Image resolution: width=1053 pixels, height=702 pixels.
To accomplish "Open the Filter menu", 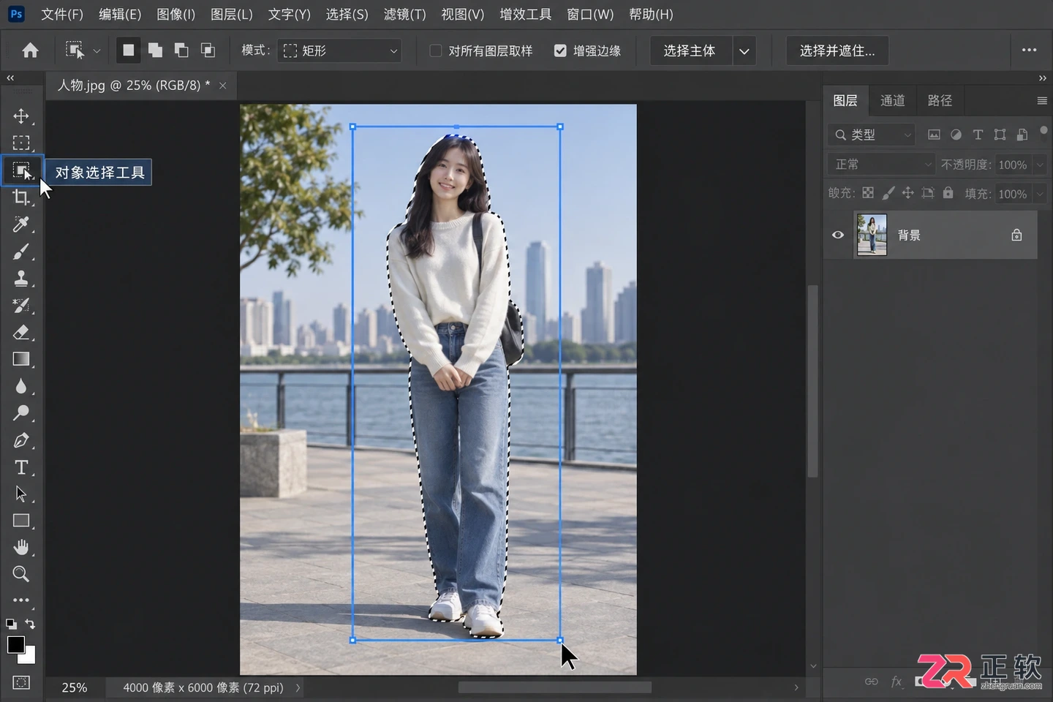I will click(404, 14).
